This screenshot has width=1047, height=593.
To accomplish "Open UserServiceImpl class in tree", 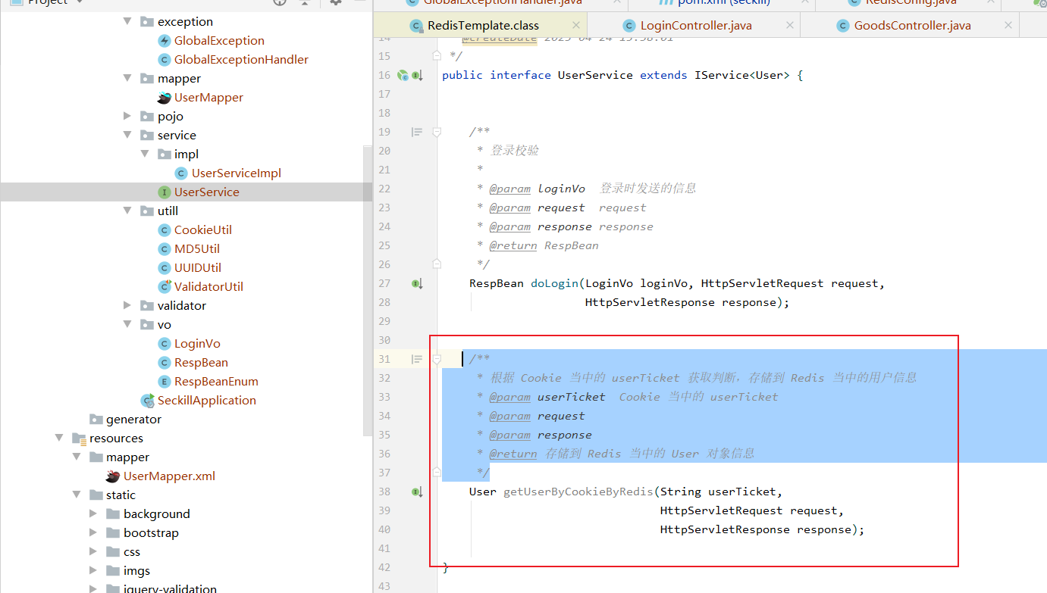I will (236, 173).
